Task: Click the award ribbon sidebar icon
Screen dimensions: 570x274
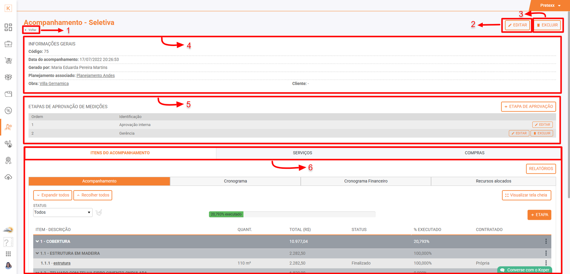Action: [8, 161]
